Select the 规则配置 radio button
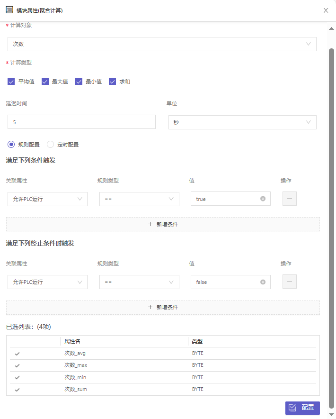Viewport: 336px width, 419px height. tap(11, 145)
